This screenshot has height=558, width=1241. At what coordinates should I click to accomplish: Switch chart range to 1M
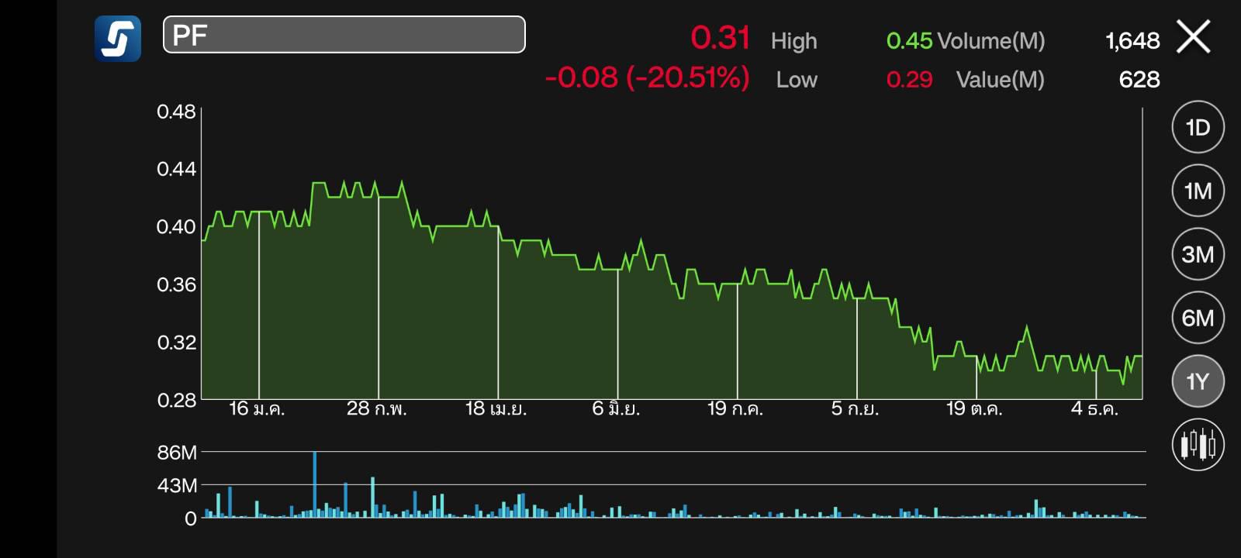click(x=1198, y=191)
